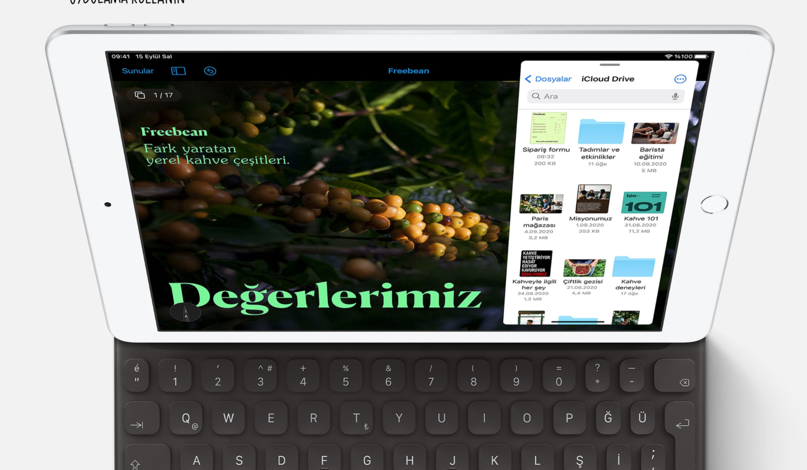Tap the 09:41 clock in status bar
The width and height of the screenshot is (807, 470).
point(121,56)
